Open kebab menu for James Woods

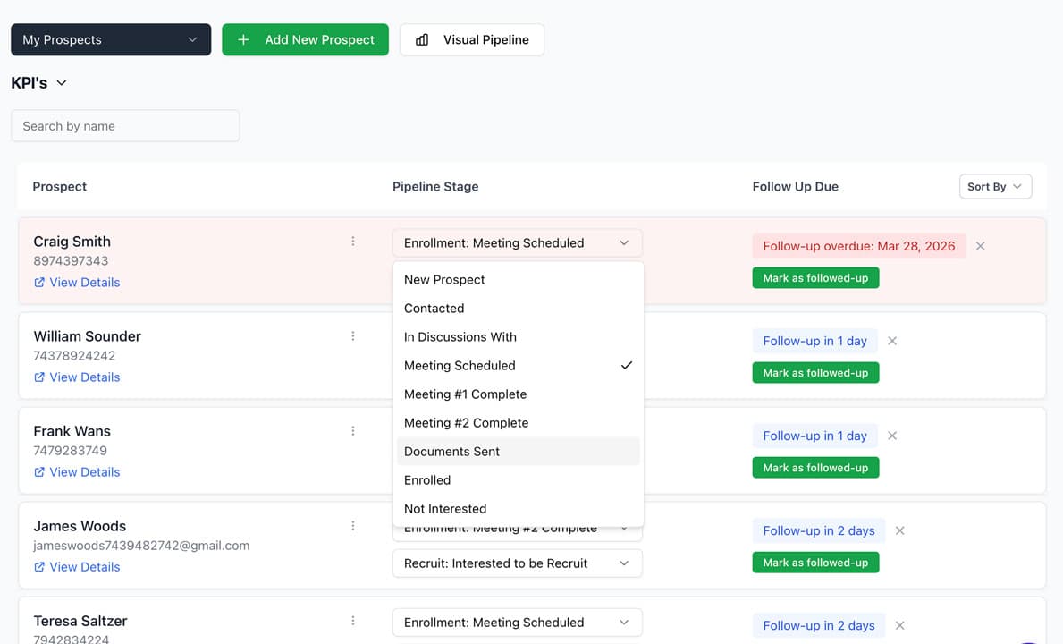pos(352,526)
